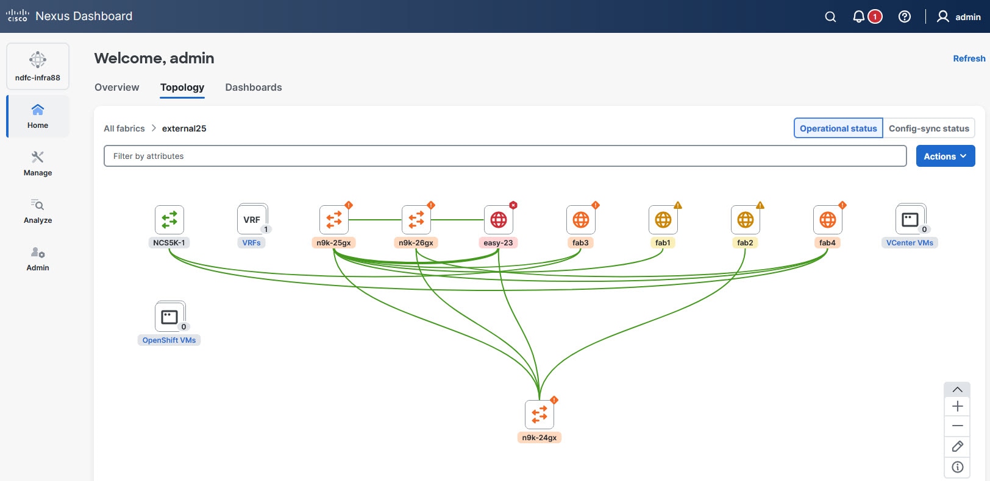Image resolution: width=990 pixels, height=481 pixels.
Task: Go to Home in sidebar
Action: pos(38,116)
